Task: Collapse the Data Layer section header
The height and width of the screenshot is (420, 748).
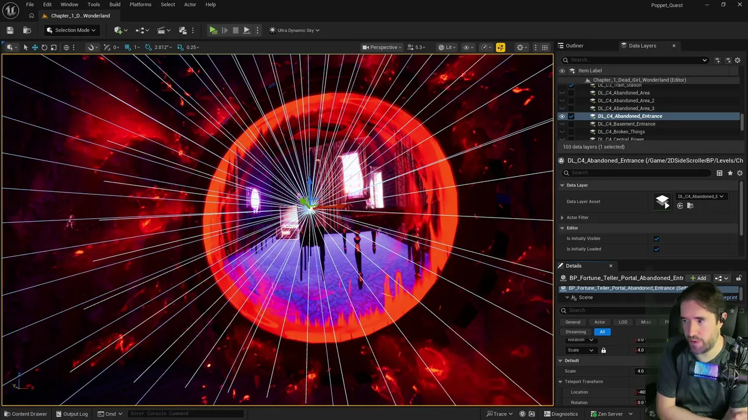Action: pyautogui.click(x=562, y=185)
